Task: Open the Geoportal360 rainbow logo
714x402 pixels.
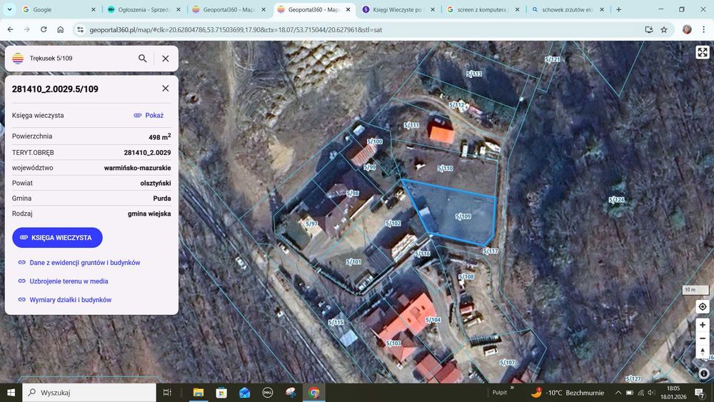Action: pos(18,59)
